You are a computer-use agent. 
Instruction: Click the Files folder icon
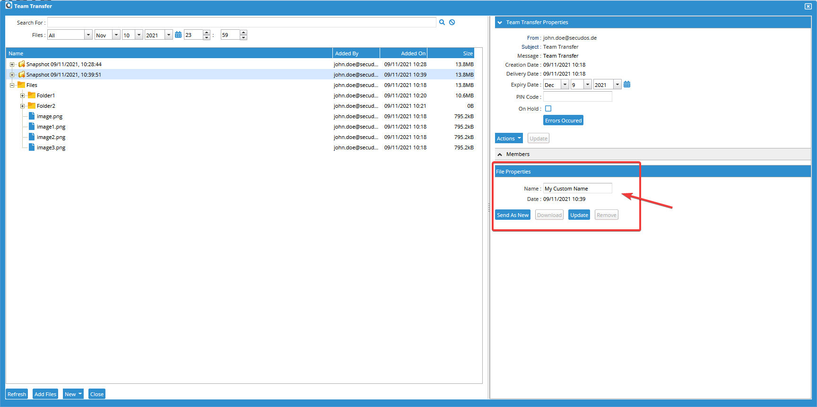click(21, 85)
